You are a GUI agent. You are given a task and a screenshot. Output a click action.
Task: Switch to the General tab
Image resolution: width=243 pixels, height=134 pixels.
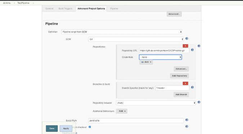pos(49,9)
